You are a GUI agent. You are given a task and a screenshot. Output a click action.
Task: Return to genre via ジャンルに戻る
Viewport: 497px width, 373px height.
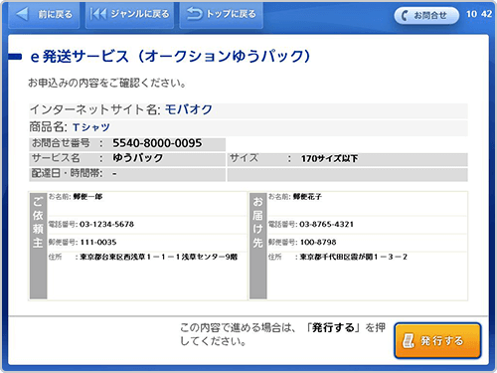[129, 15]
